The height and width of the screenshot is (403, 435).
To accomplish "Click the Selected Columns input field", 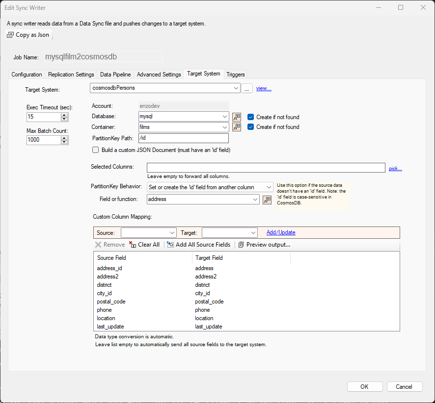I will coord(266,168).
